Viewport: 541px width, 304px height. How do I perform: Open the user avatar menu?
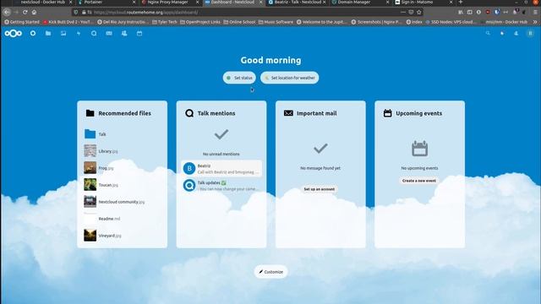pyautogui.click(x=530, y=33)
